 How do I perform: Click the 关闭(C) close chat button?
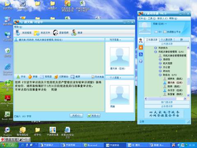(x=76, y=116)
